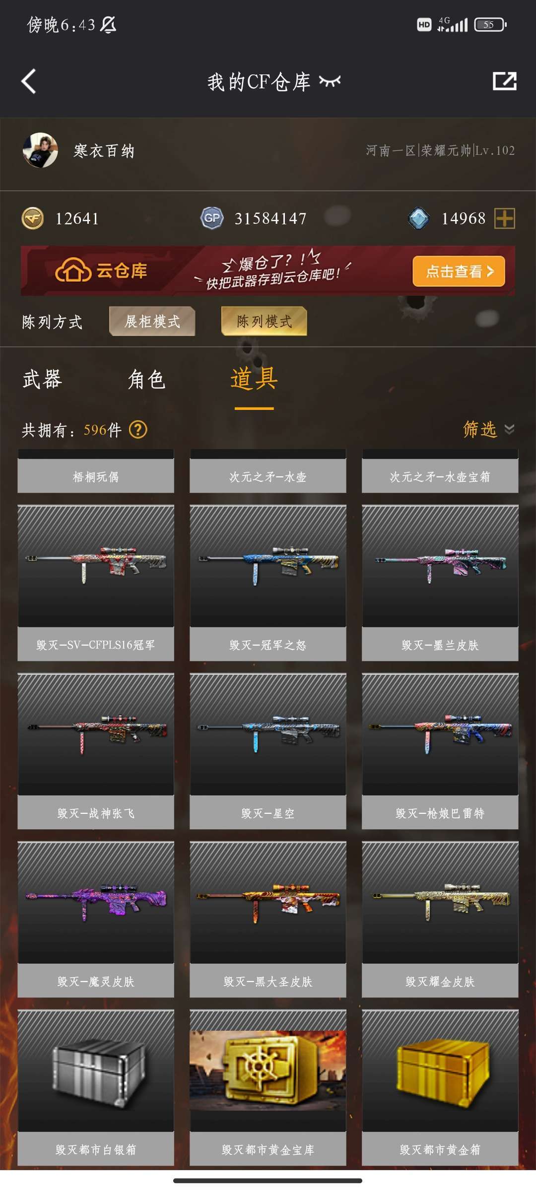Image resolution: width=536 pixels, height=1191 pixels.
Task: Open the 毁灭-星空 skin item
Action: coord(268,751)
